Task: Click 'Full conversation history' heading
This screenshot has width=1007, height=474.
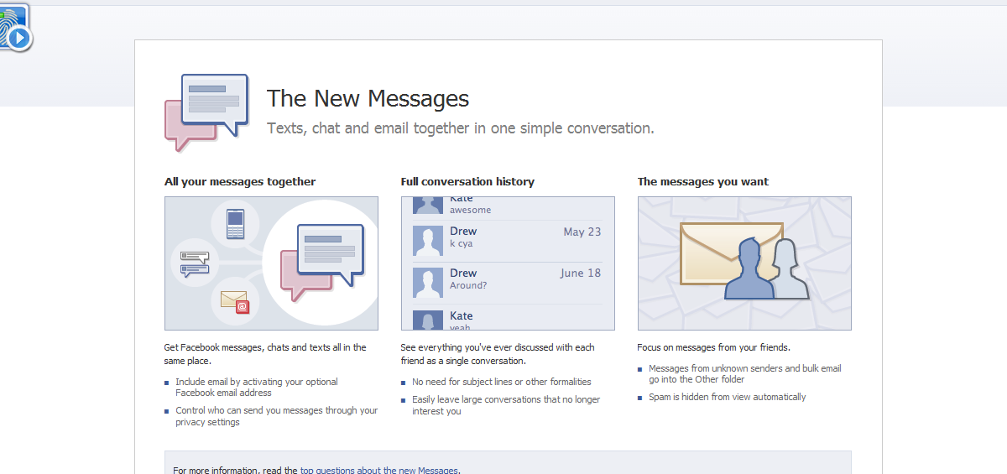Action: [x=467, y=181]
